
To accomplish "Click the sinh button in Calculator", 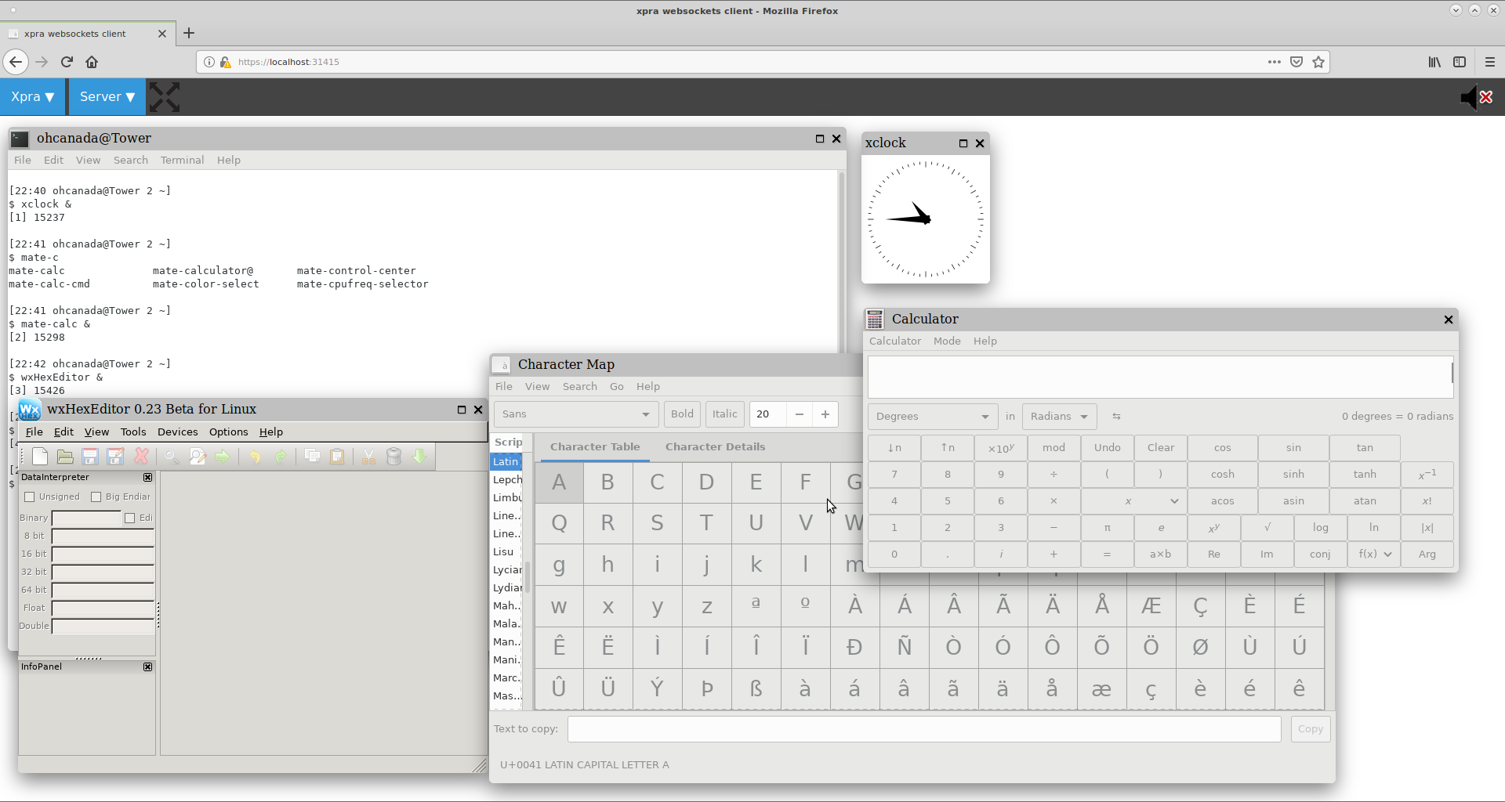I will (x=1293, y=475).
